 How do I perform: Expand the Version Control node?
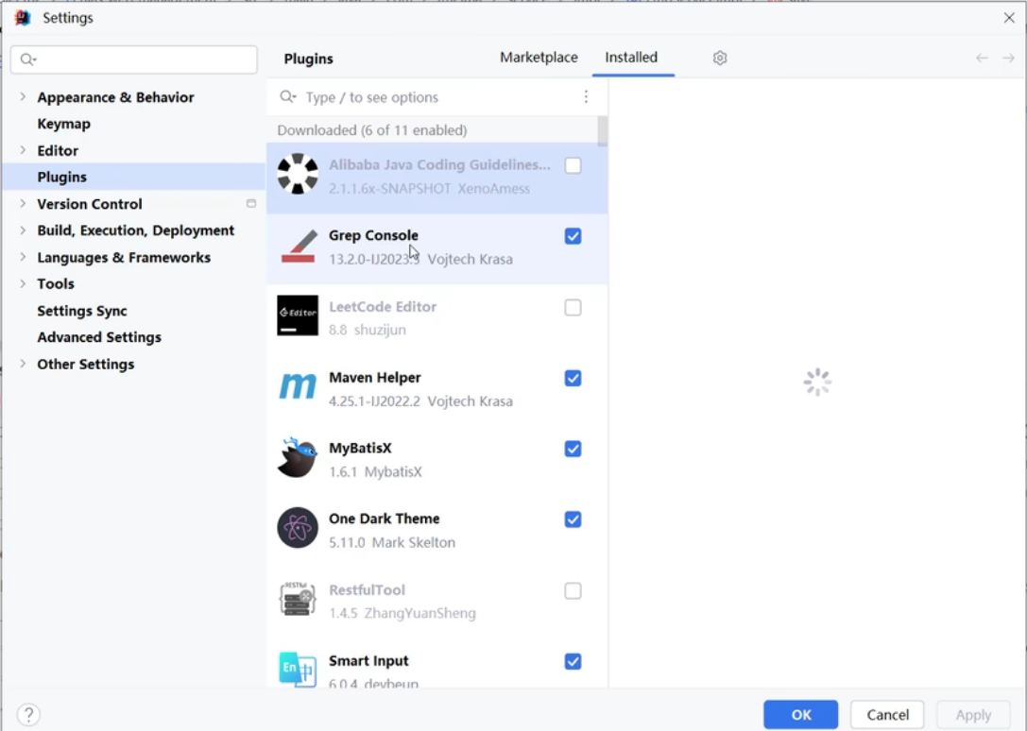pos(23,204)
